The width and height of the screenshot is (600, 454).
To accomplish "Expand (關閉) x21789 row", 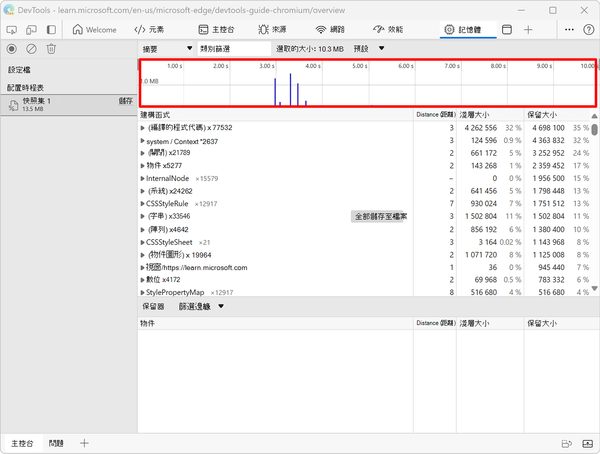I will click(x=142, y=153).
